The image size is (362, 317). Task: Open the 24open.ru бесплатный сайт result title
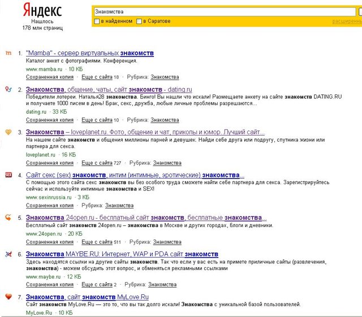click(x=146, y=218)
